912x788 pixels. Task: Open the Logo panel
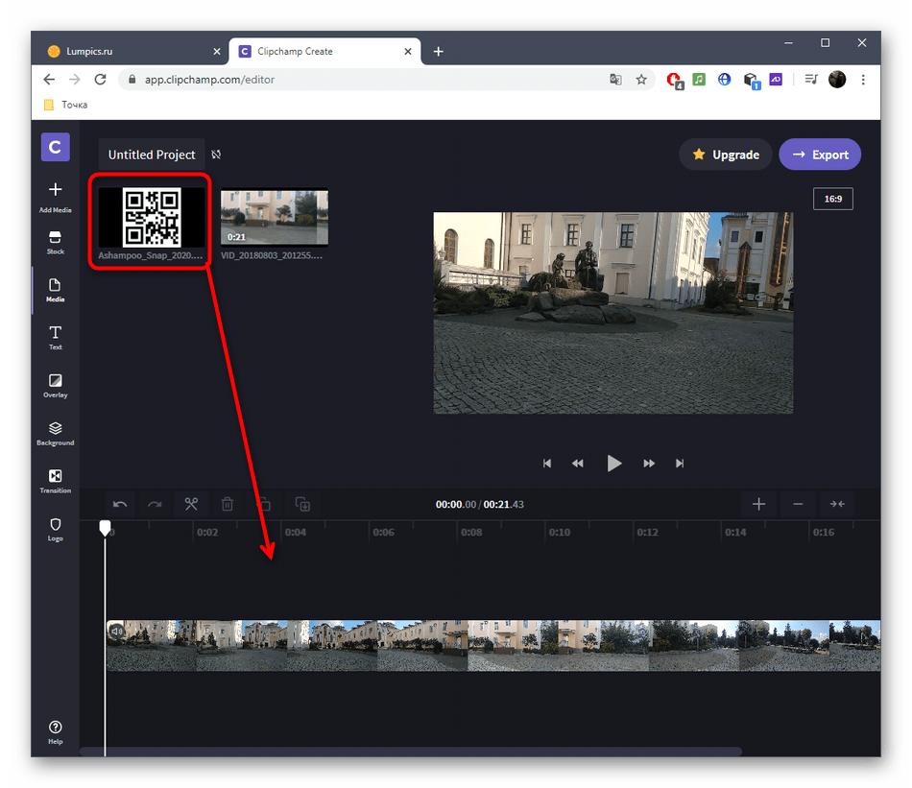tap(56, 529)
